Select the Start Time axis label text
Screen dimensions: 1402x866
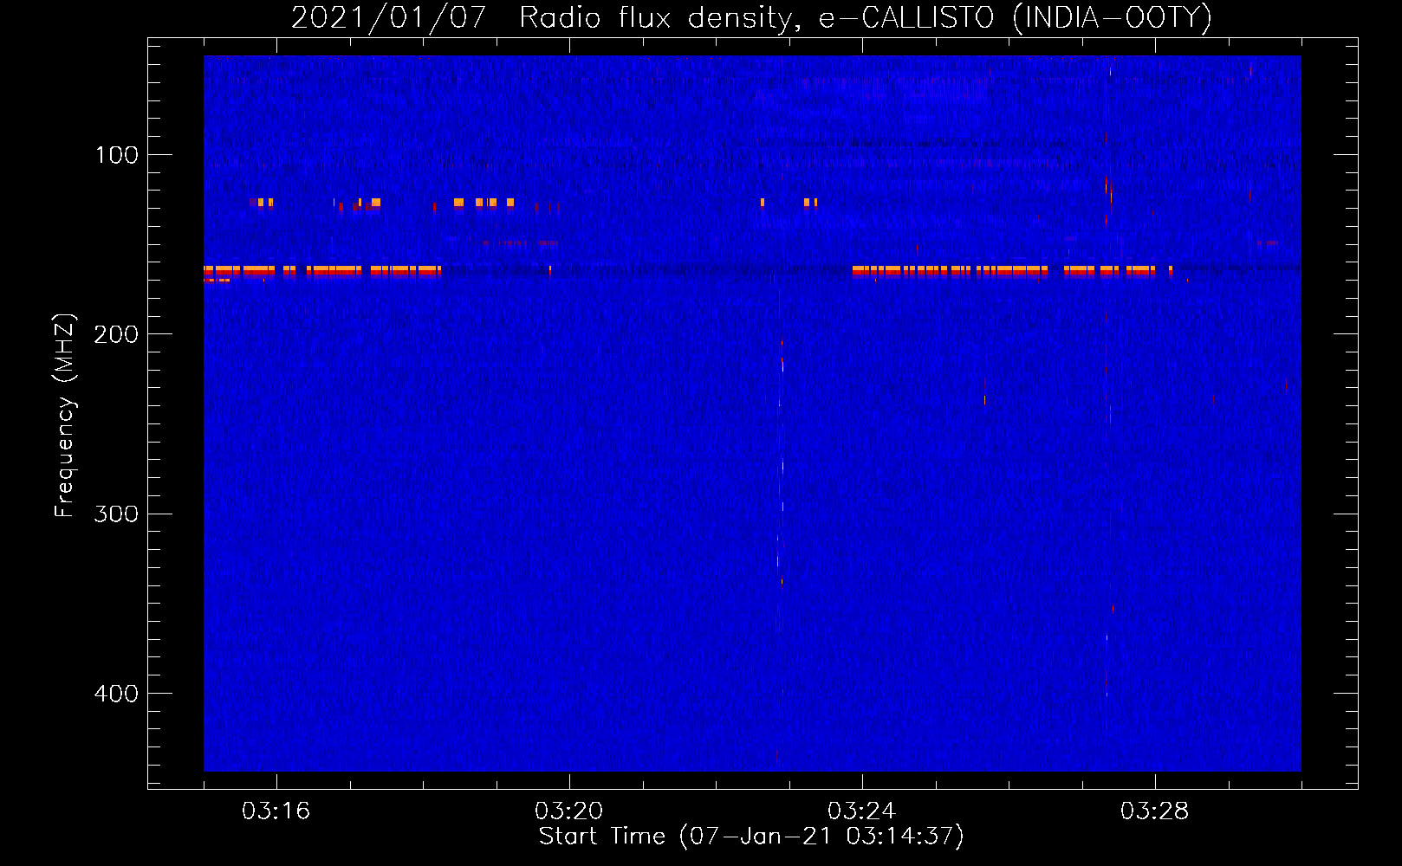[751, 837]
